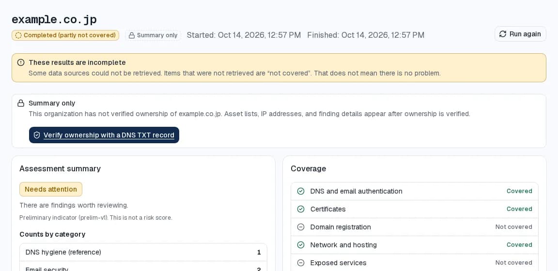
Task: Click the Exposed services label
Action: pos(339,263)
